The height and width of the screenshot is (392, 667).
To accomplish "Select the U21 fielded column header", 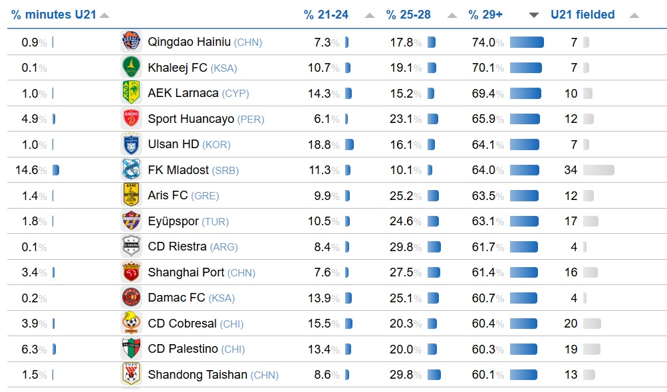I will pos(583,15).
